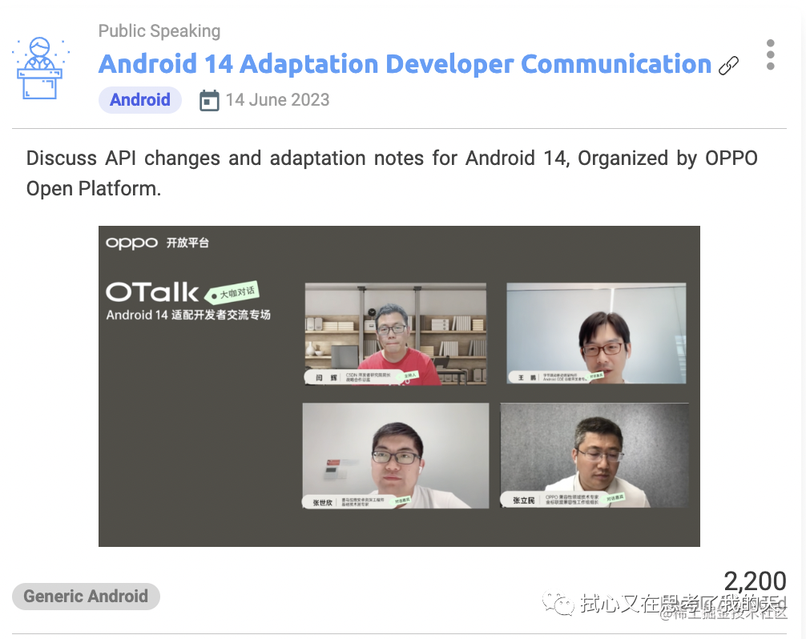Click the top-left video tile with the red shirt

click(395, 334)
